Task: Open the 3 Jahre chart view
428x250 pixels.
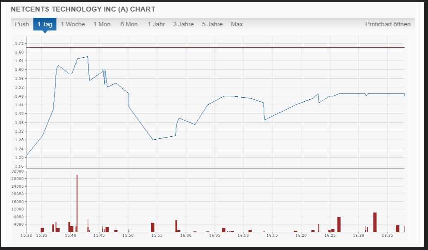Action: [x=183, y=24]
